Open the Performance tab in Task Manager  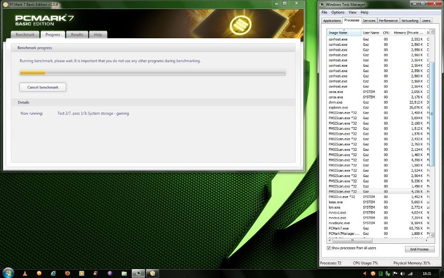[x=388, y=21]
